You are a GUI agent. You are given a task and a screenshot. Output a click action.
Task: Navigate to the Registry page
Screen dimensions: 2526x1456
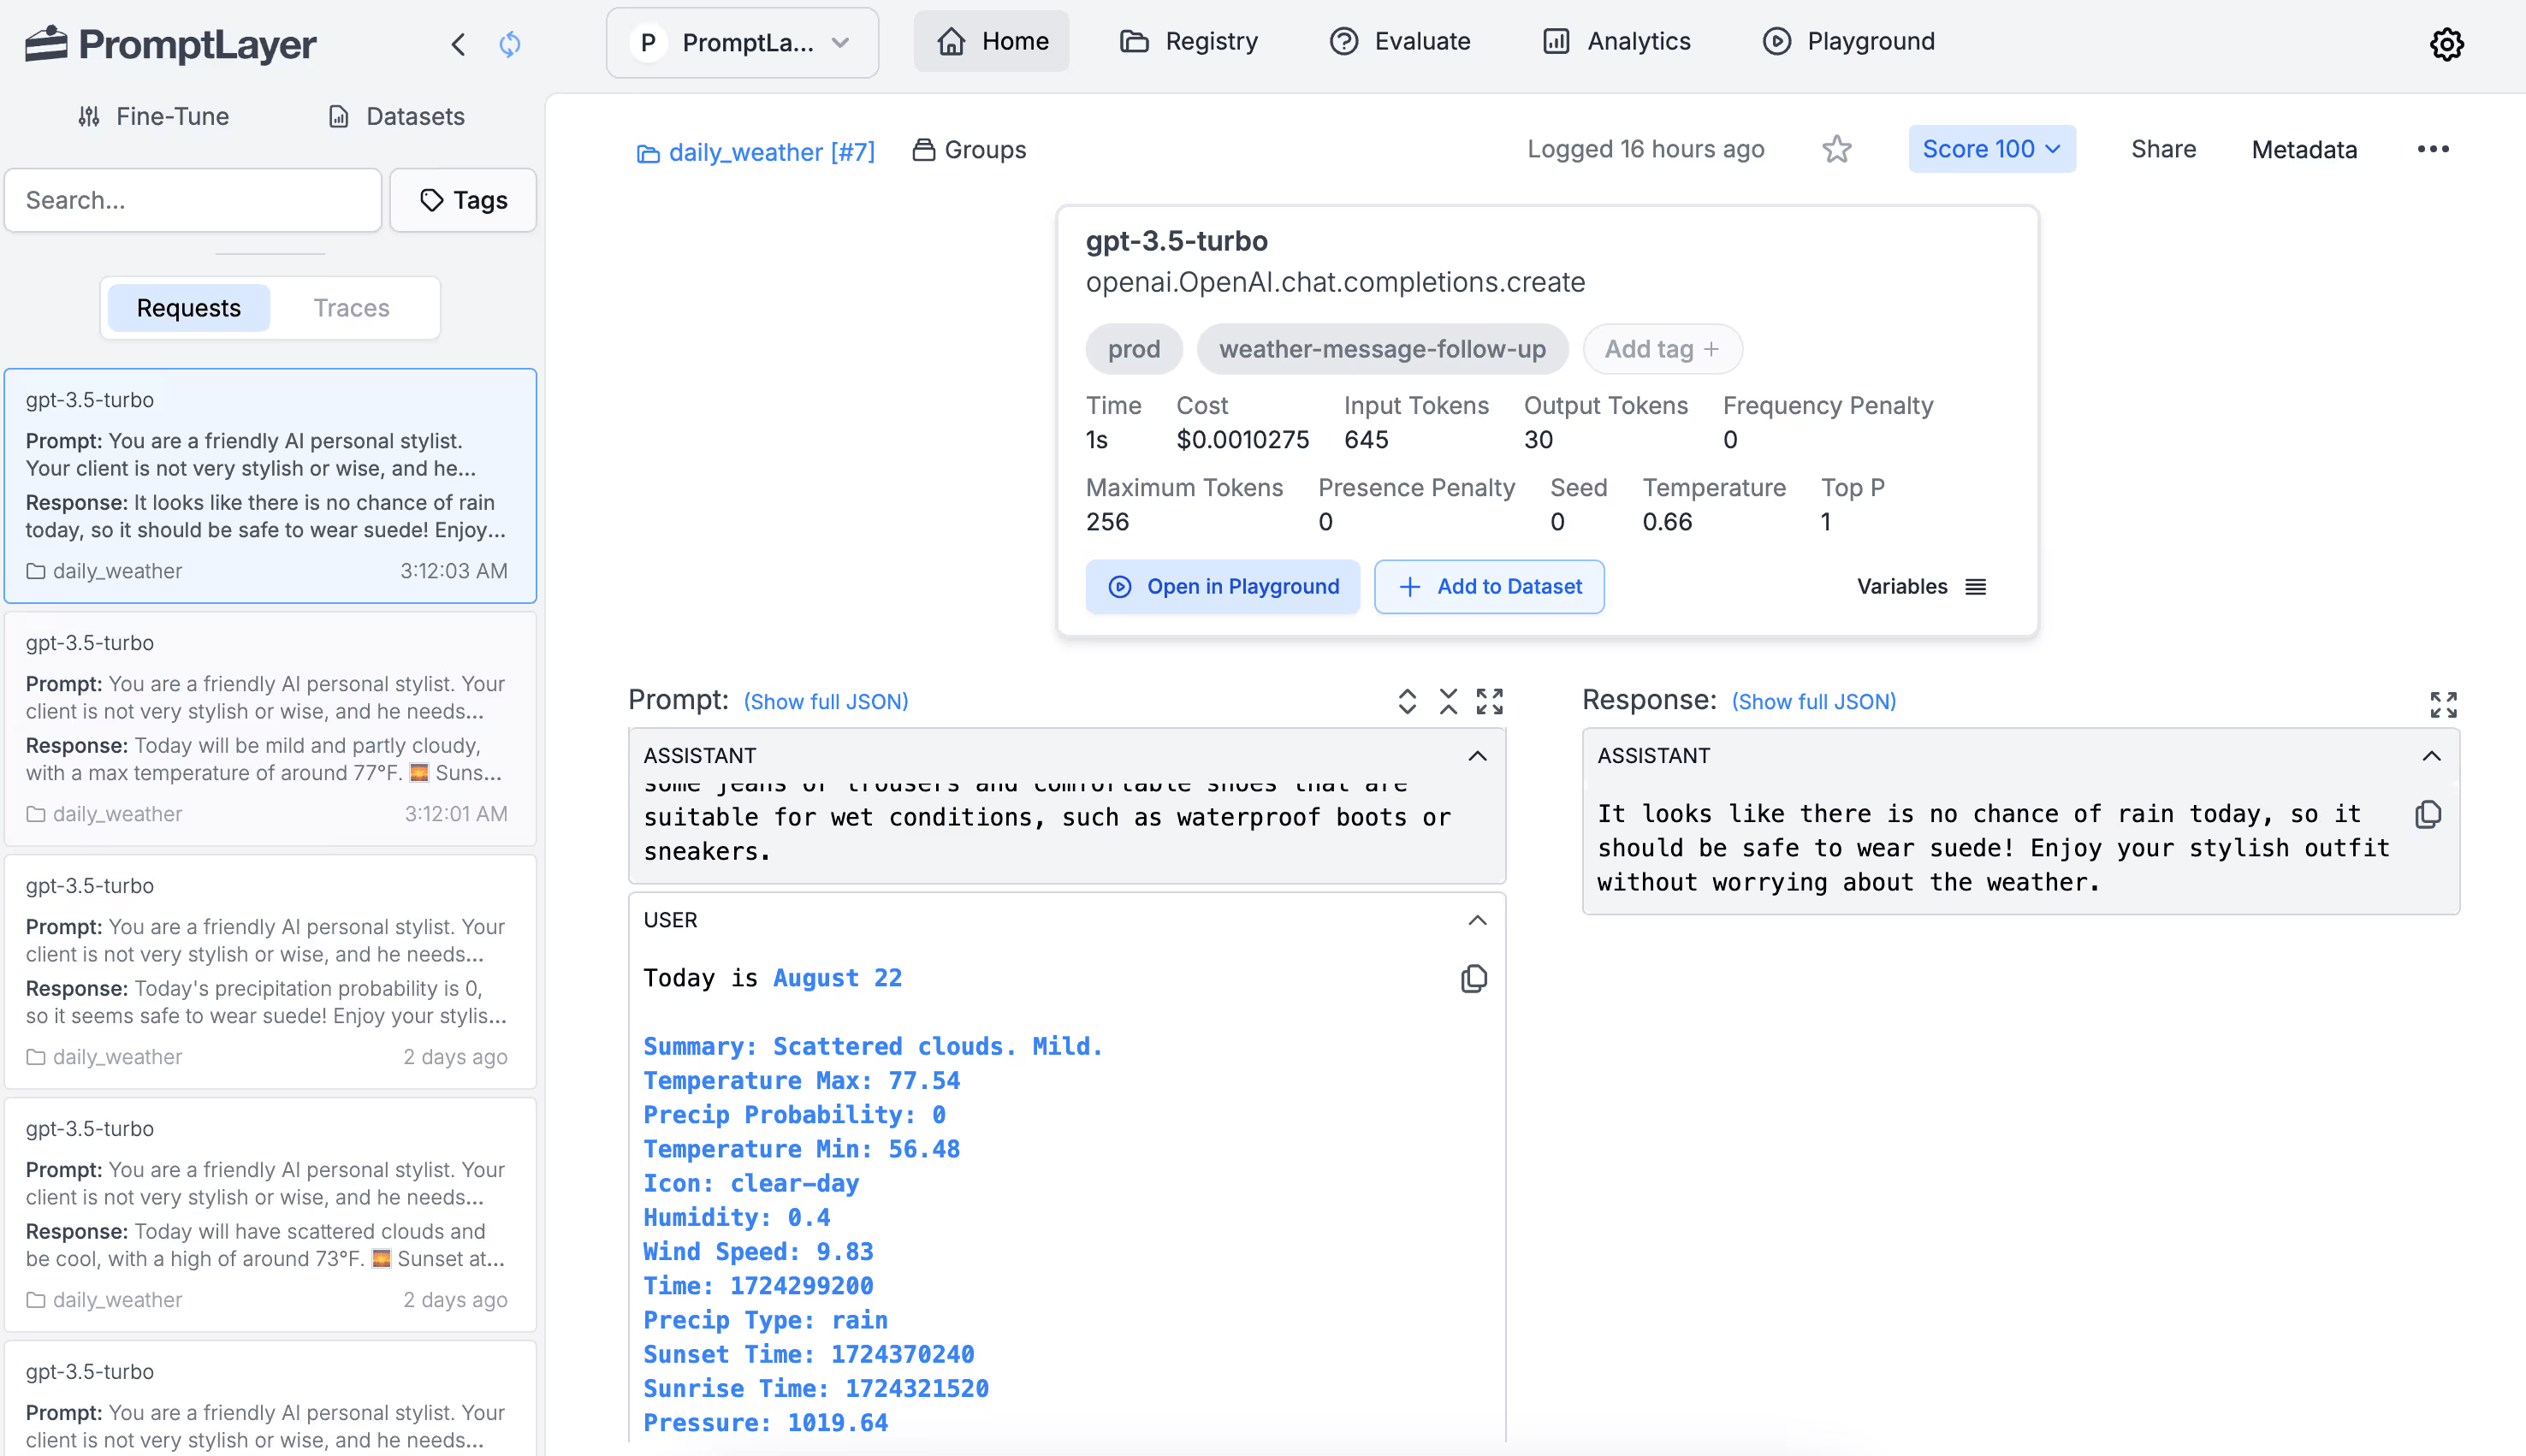pyautogui.click(x=1189, y=41)
